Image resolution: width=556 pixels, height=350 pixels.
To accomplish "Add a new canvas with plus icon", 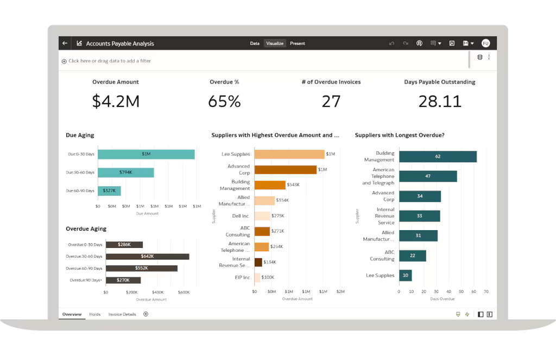I will [x=146, y=314].
